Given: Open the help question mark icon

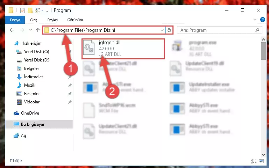Looking at the screenshot, I should click(262, 20).
